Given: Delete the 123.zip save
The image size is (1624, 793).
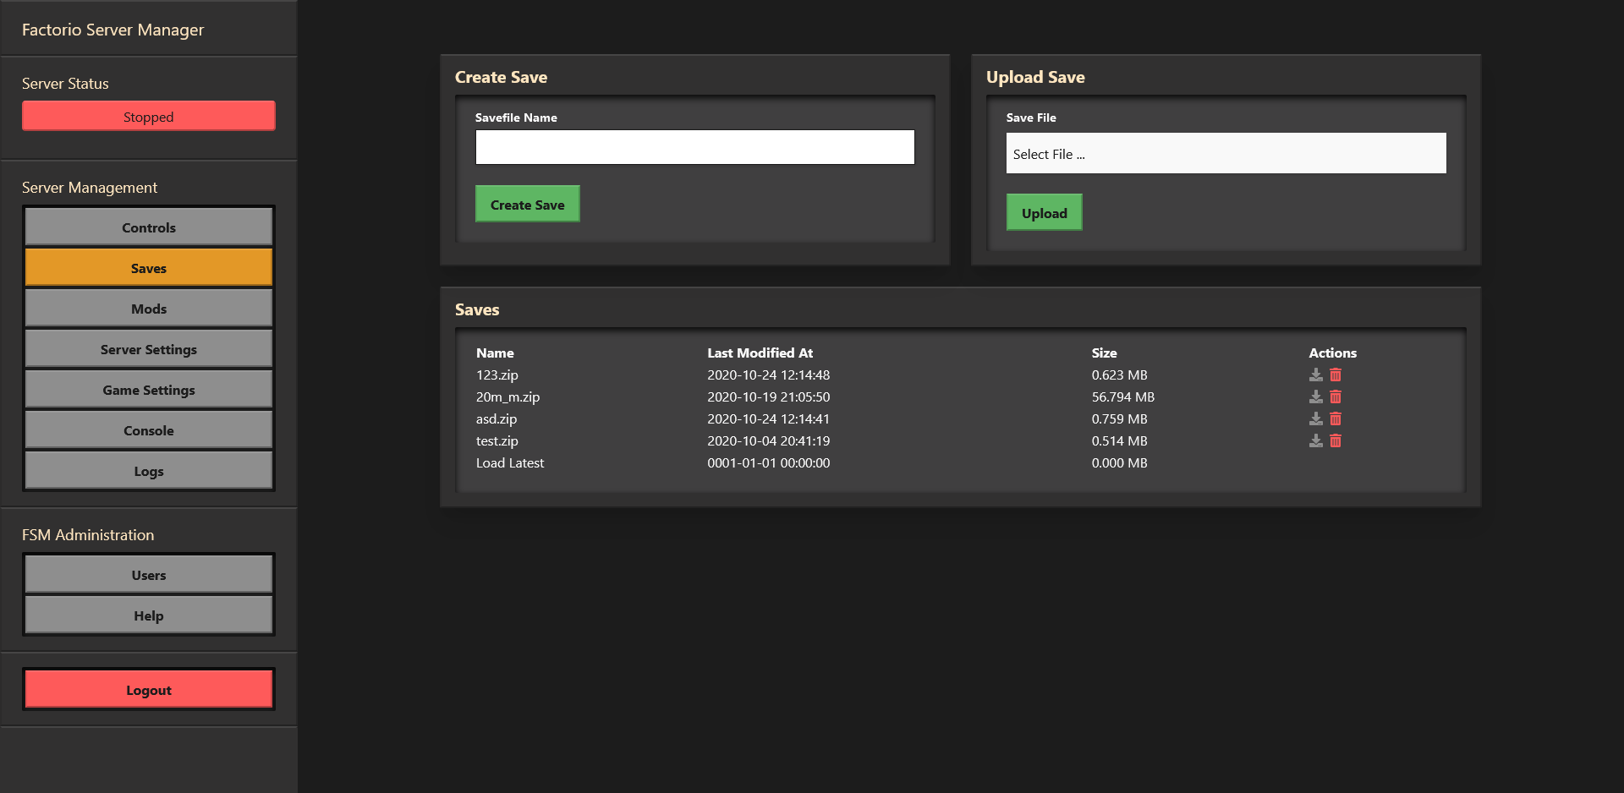Looking at the screenshot, I should click(1336, 375).
